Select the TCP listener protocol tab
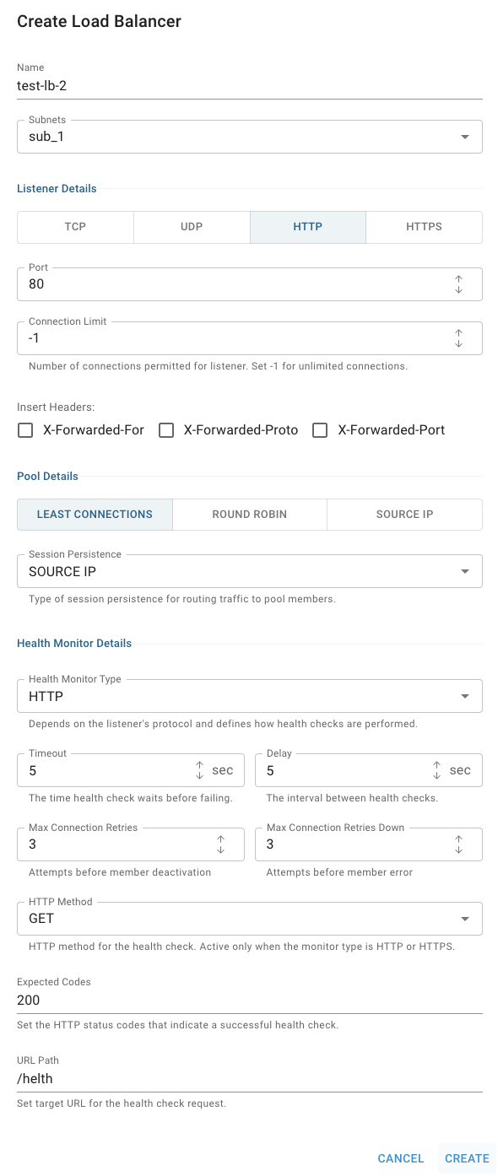Image resolution: width=498 pixels, height=1176 pixels. tap(75, 227)
